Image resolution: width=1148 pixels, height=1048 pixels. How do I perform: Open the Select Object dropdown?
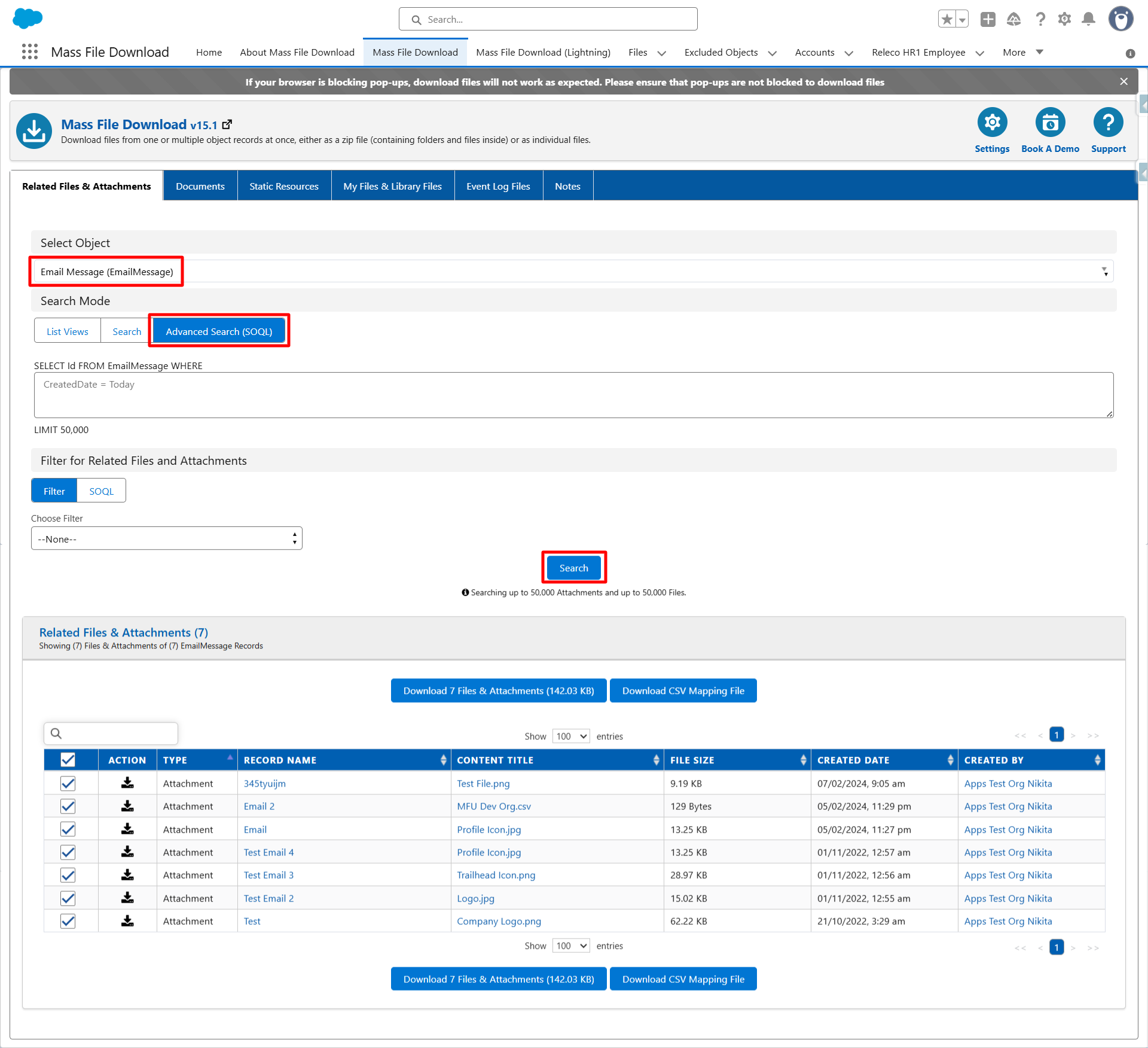coord(573,272)
